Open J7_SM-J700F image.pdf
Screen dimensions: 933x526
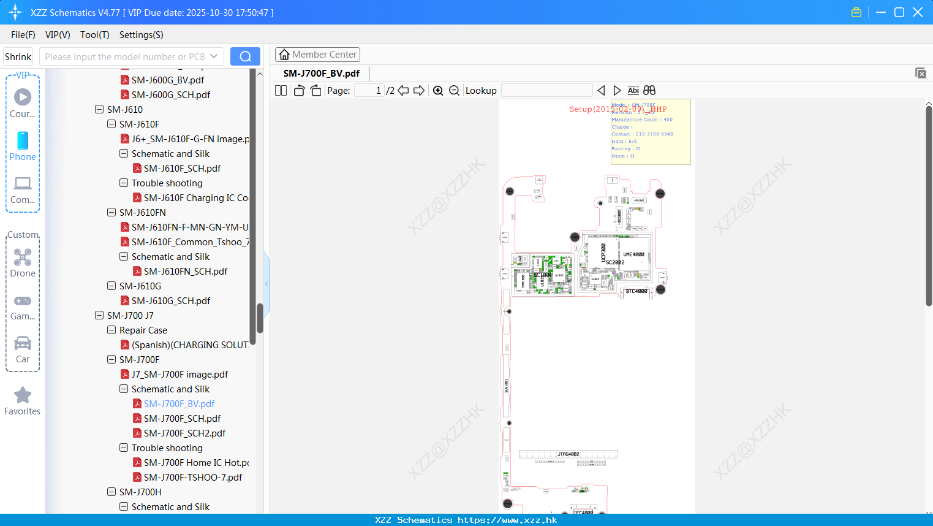click(x=175, y=374)
